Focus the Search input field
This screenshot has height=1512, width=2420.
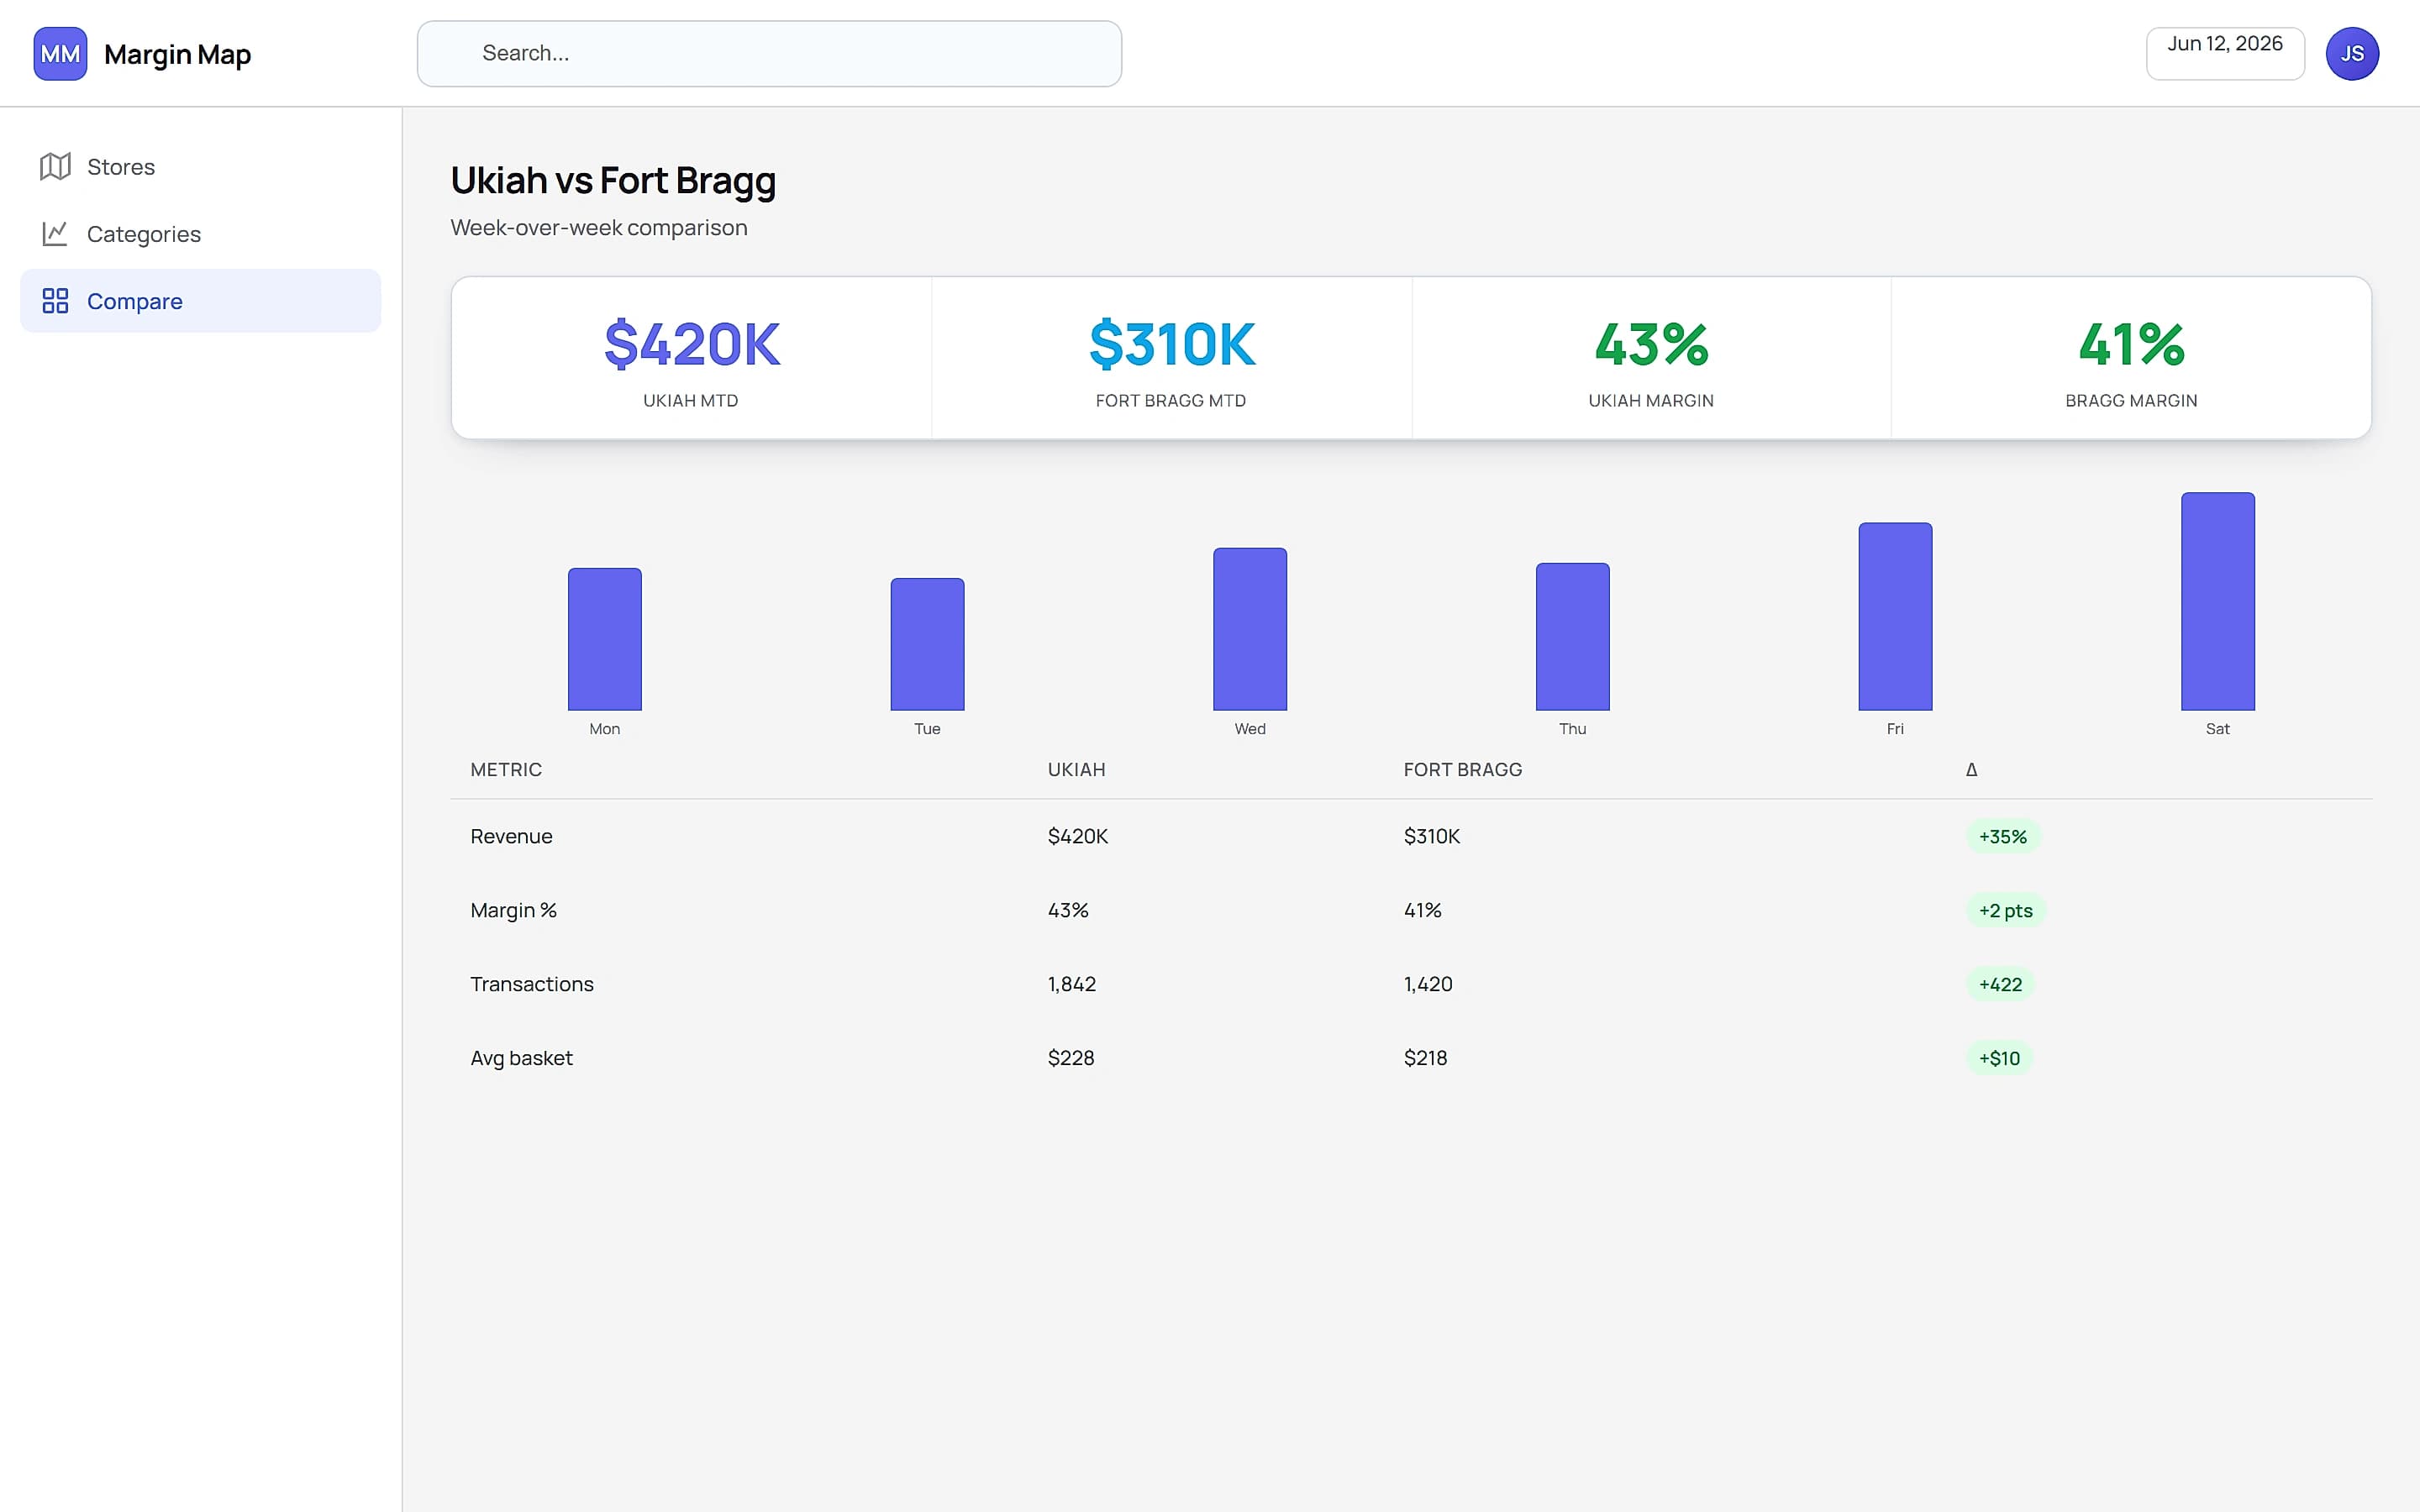[769, 53]
